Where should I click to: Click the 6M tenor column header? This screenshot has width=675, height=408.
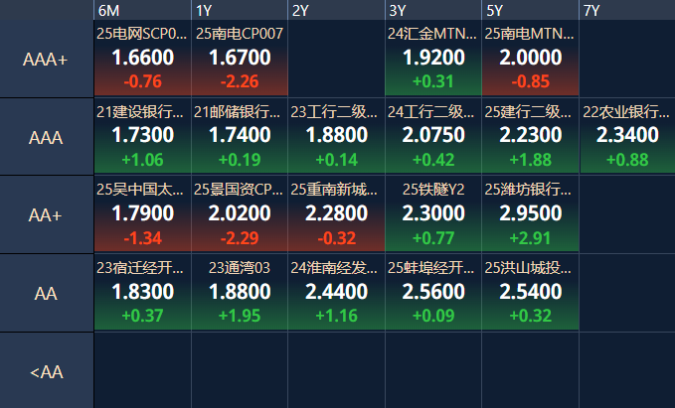[142, 10]
